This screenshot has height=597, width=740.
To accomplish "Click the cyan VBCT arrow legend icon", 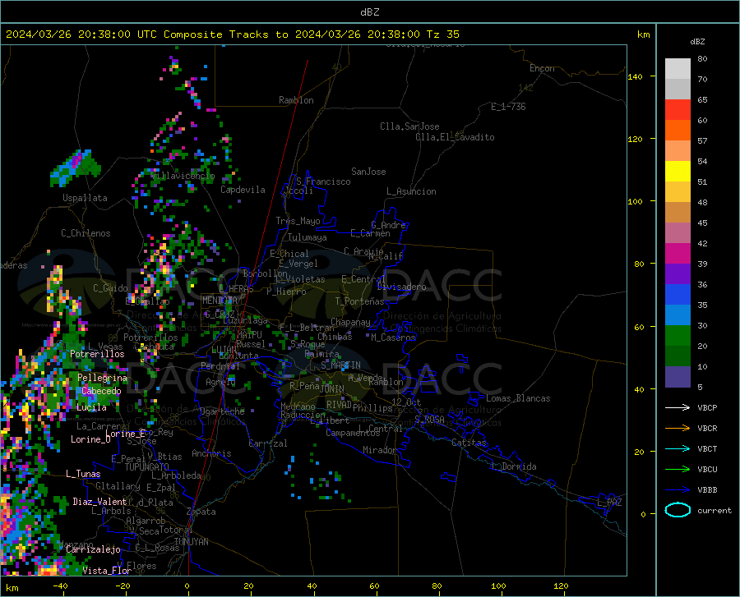I will pos(678,448).
